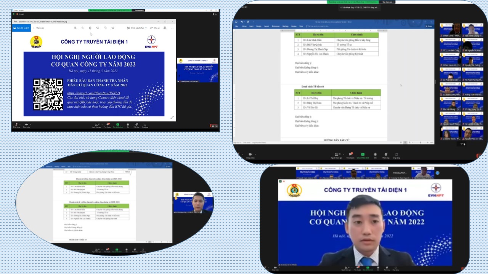The height and width of the screenshot is (274, 488).
Task: Toggle video in top-right Zoom window
Action: [250, 155]
